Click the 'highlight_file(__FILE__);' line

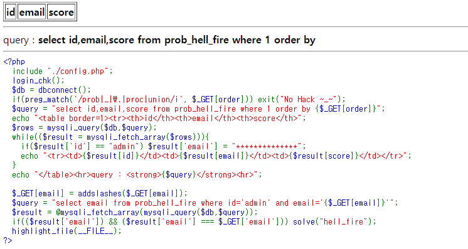pos(66,231)
